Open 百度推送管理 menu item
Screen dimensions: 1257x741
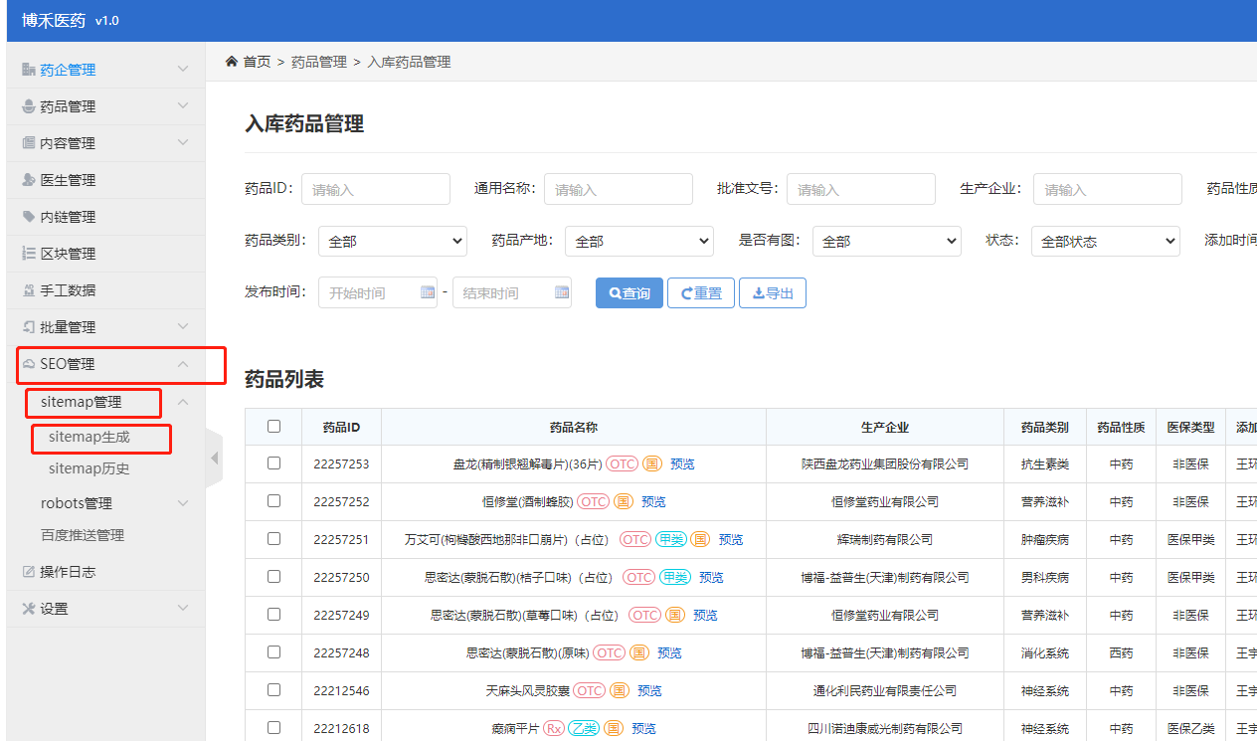pyautogui.click(x=83, y=535)
